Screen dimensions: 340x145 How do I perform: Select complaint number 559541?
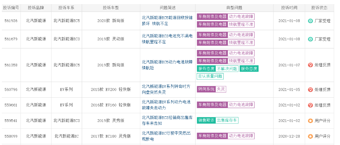click(11, 121)
